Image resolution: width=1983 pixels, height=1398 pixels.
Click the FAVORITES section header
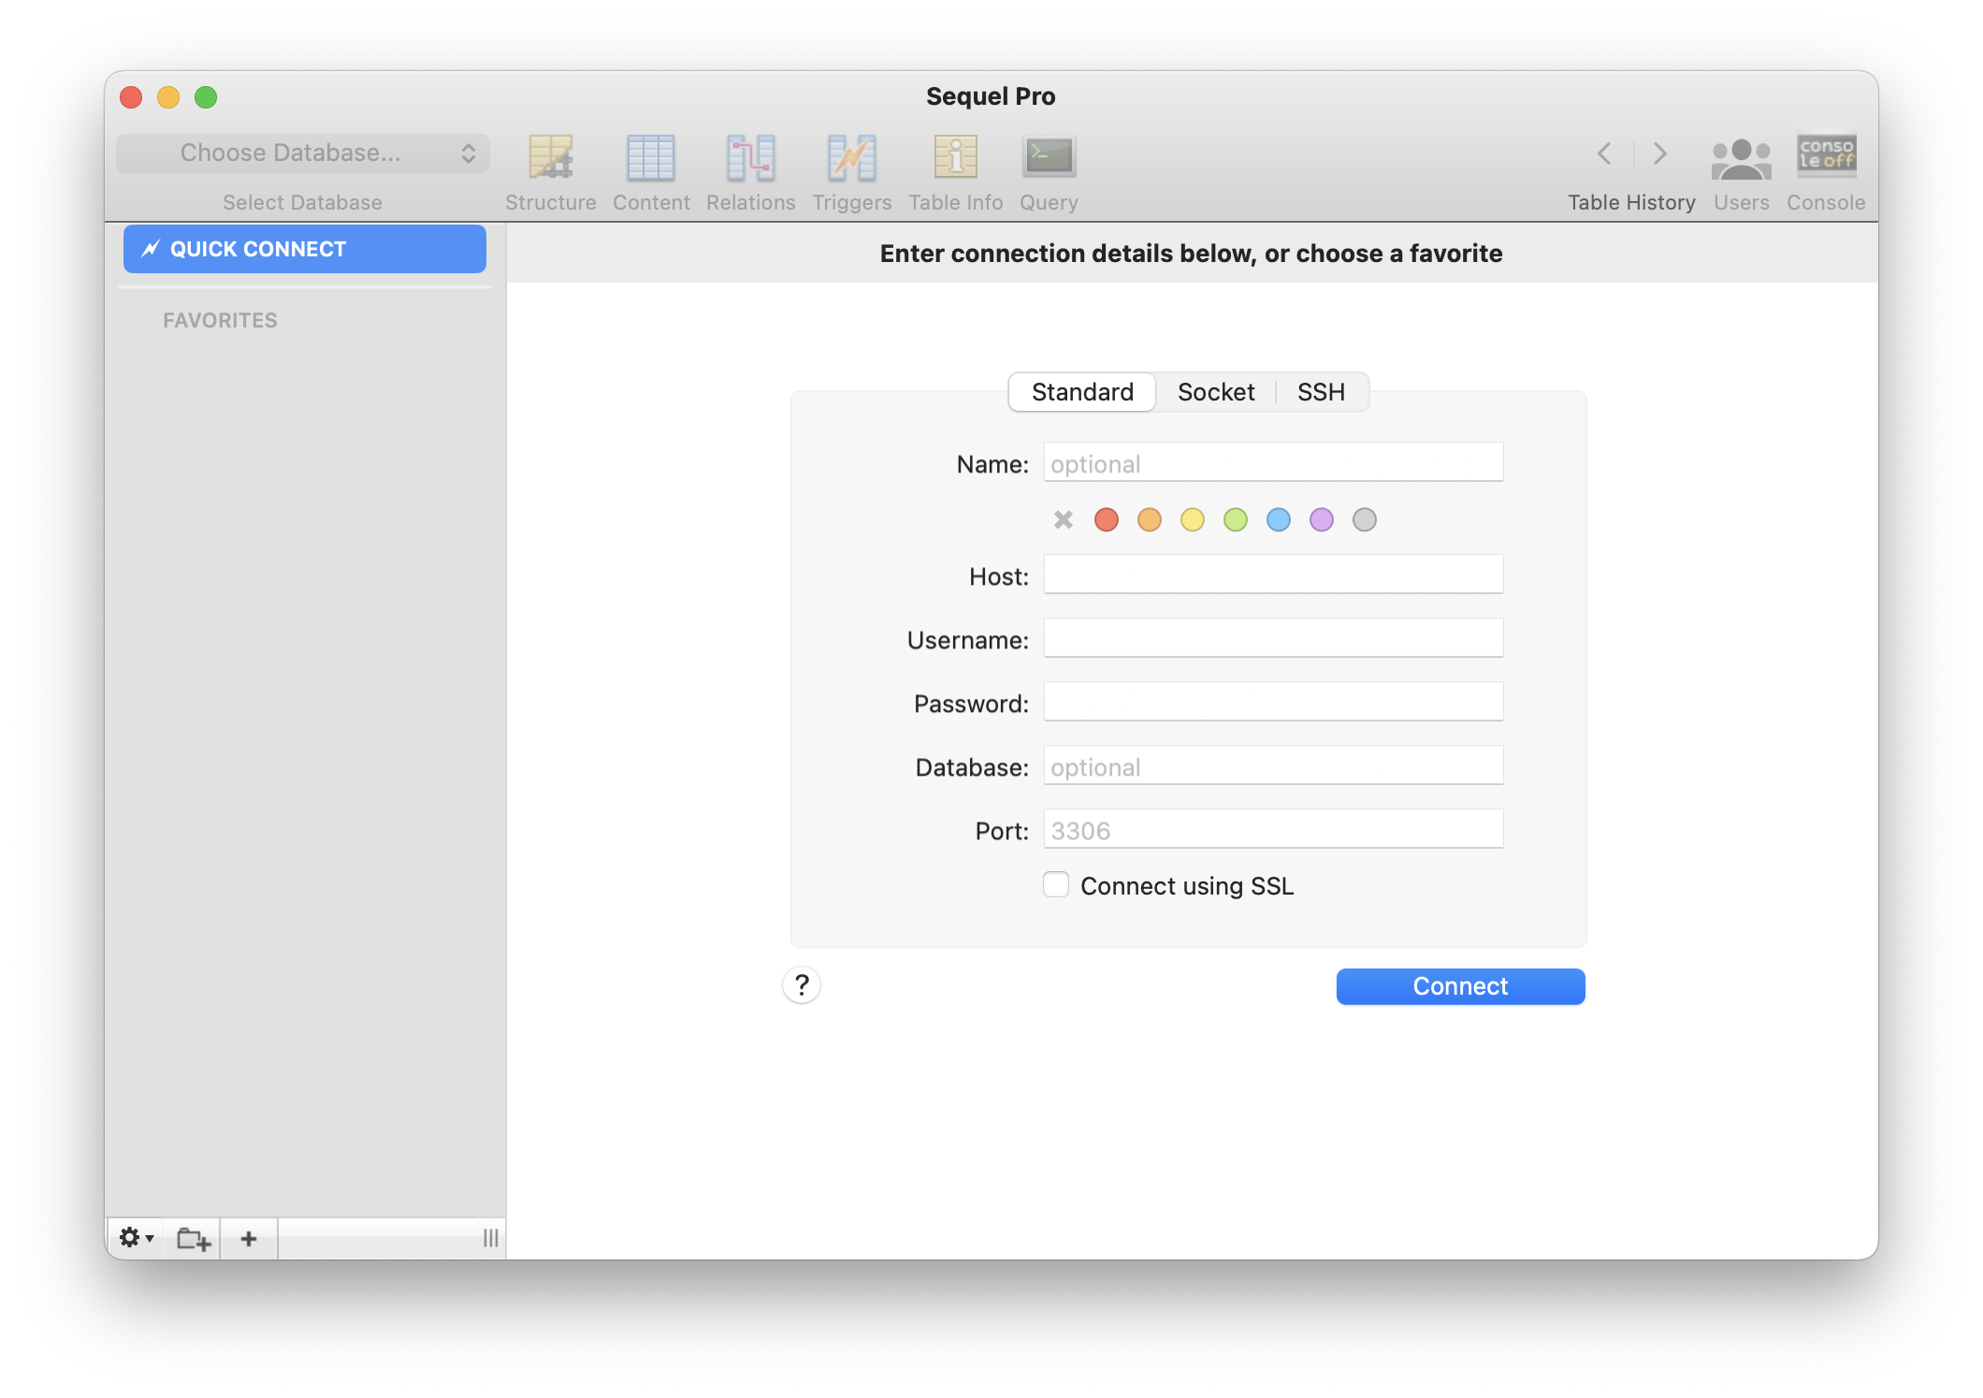(x=220, y=320)
